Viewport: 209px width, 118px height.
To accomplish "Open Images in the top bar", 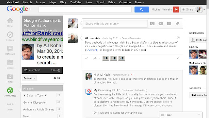I will (x=40, y=2).
